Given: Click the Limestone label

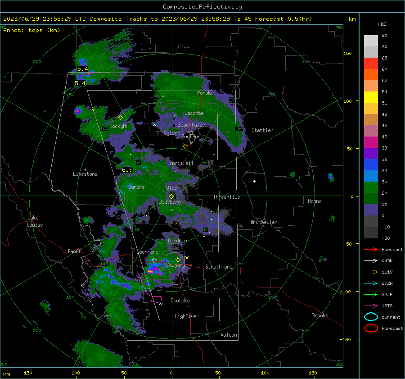Looking at the screenshot, I should pyautogui.click(x=85, y=174).
